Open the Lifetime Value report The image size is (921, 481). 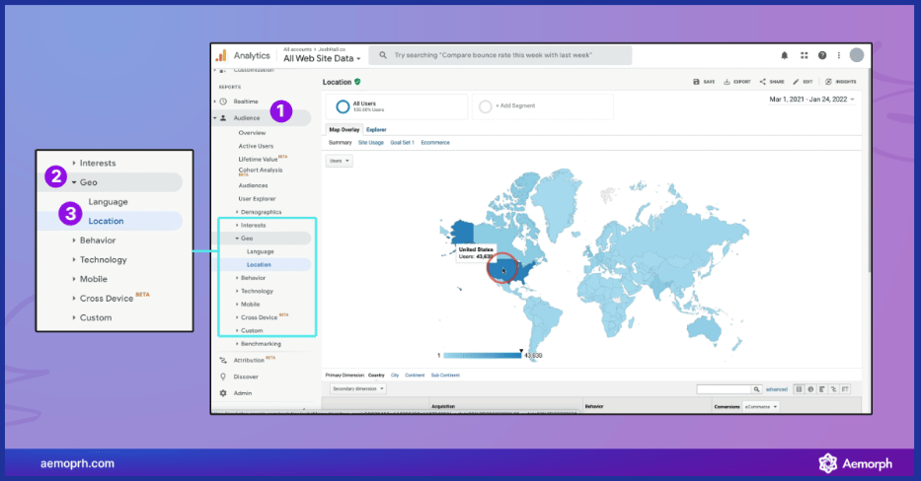click(x=258, y=160)
